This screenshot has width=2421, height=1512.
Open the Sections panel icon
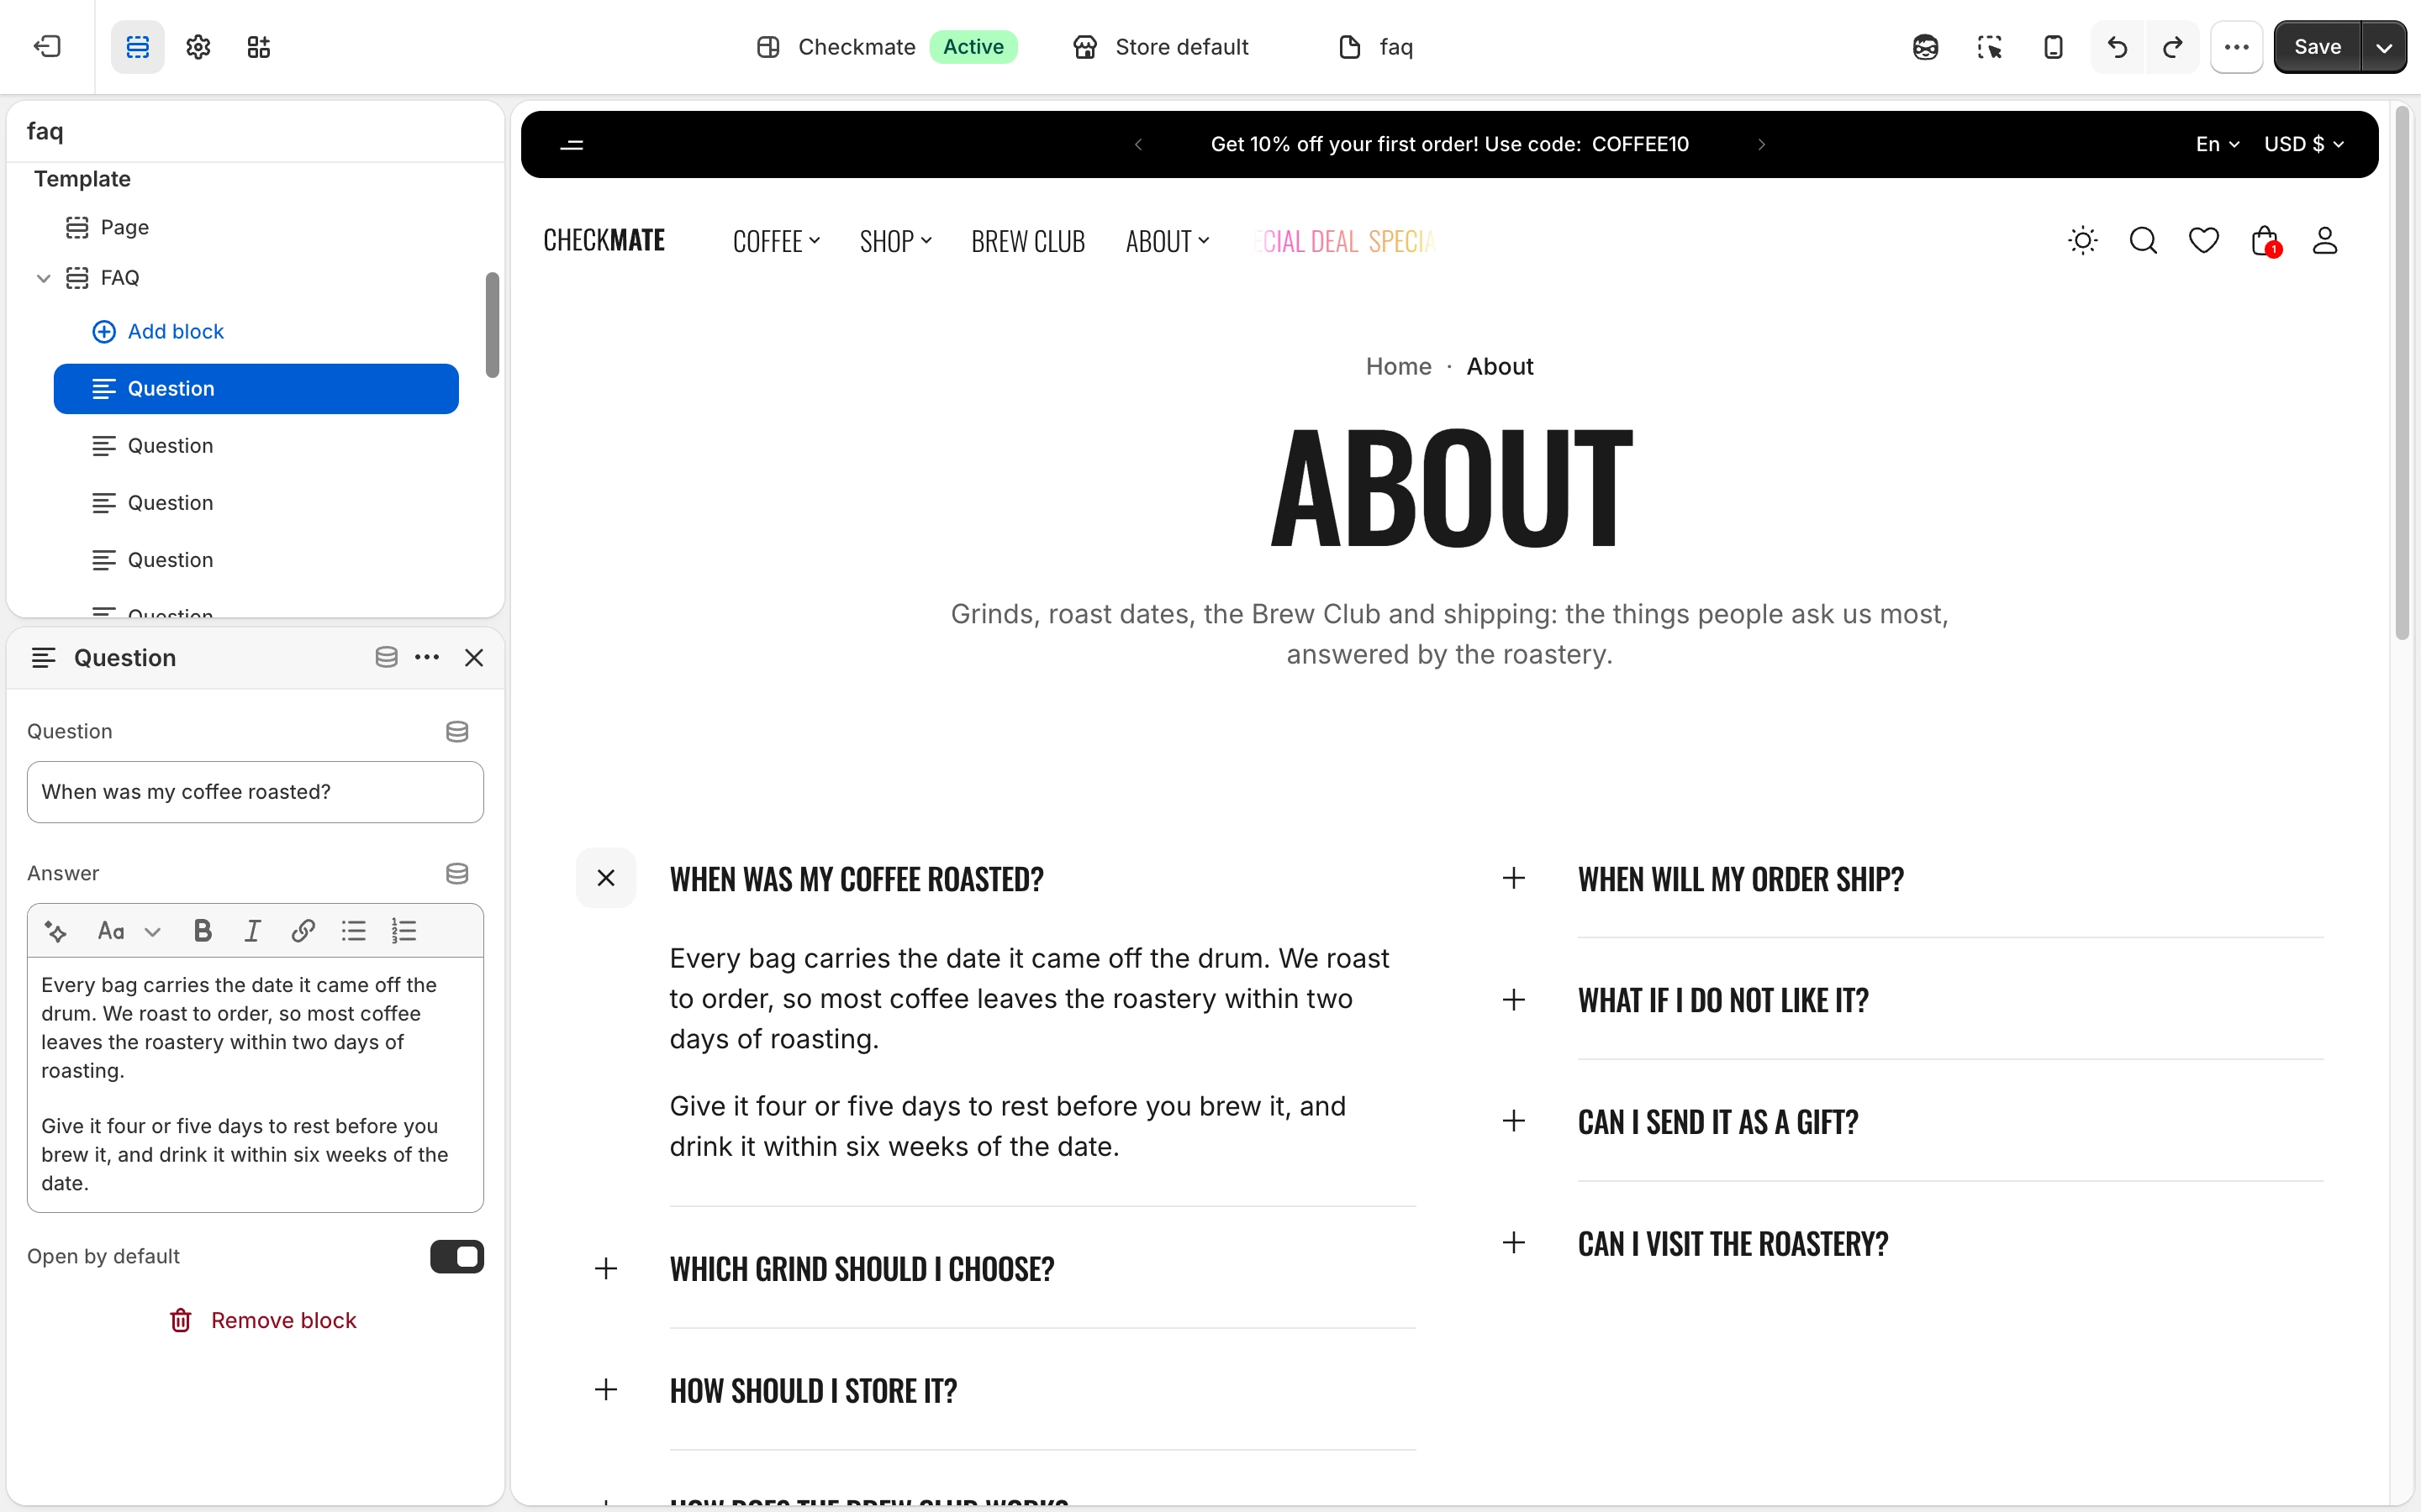[137, 47]
